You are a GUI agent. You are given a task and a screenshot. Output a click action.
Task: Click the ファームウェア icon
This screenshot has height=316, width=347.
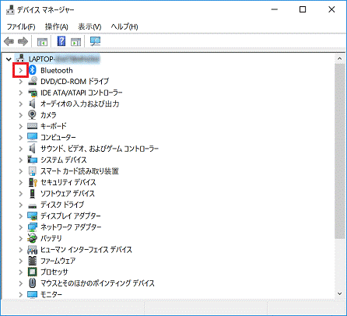click(33, 261)
